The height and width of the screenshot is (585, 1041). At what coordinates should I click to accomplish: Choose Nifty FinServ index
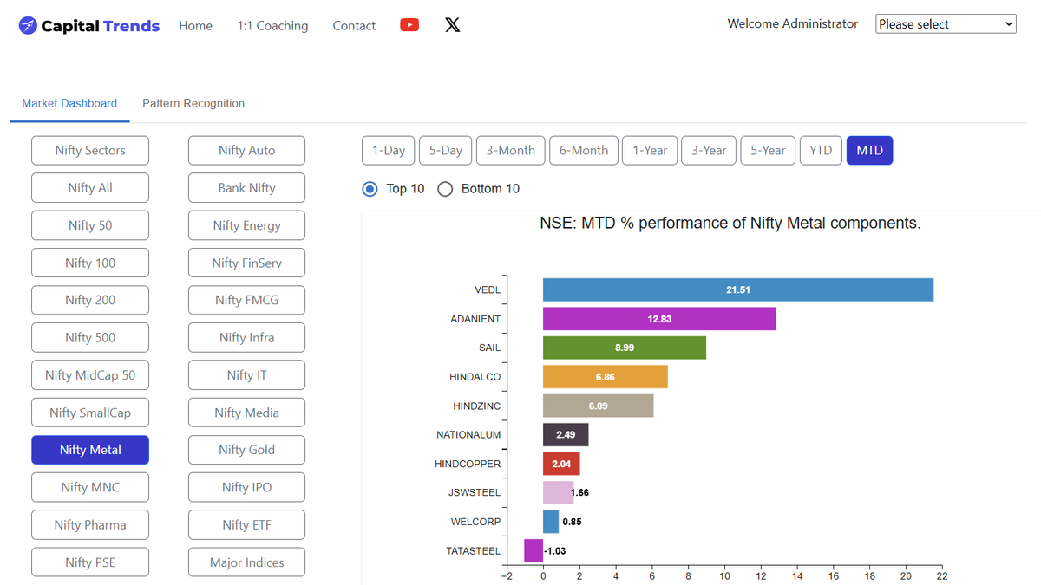pyautogui.click(x=247, y=263)
